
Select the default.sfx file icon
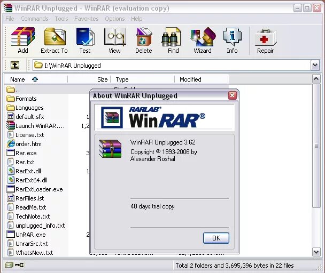(x=11, y=116)
